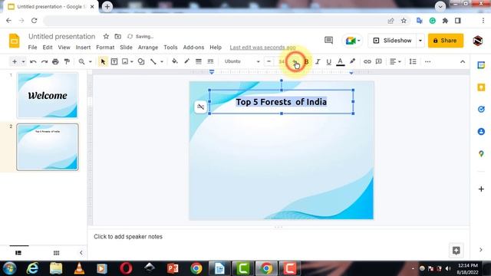The width and height of the screenshot is (491, 276).
Task: Open the text align dropdown
Action: [x=395, y=61]
